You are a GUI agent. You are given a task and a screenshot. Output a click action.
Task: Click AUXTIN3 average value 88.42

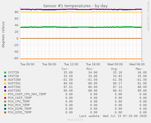(118, 91)
